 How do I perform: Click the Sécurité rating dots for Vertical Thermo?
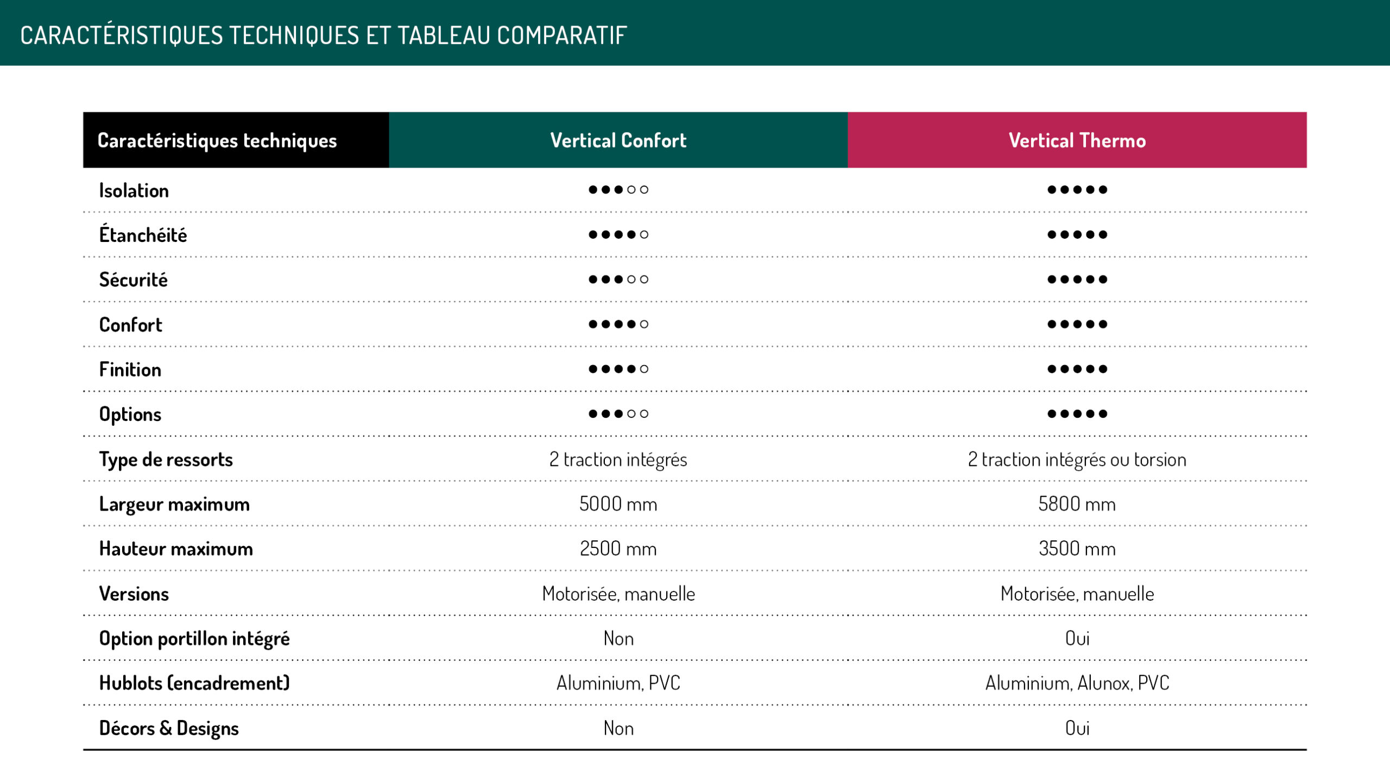click(1077, 279)
